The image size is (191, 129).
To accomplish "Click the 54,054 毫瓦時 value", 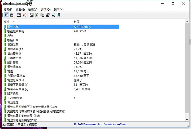I will [83, 62].
